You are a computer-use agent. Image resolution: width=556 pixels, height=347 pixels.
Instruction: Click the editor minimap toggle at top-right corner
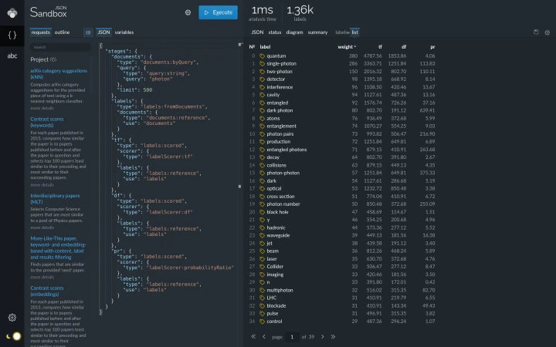pos(240,45)
